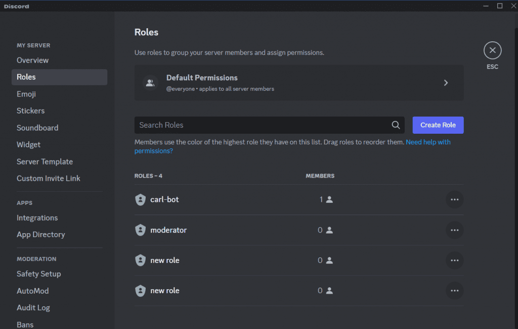The image size is (518, 329).
Task: Click the magnifier icon in Search Roles
Action: pyautogui.click(x=396, y=125)
